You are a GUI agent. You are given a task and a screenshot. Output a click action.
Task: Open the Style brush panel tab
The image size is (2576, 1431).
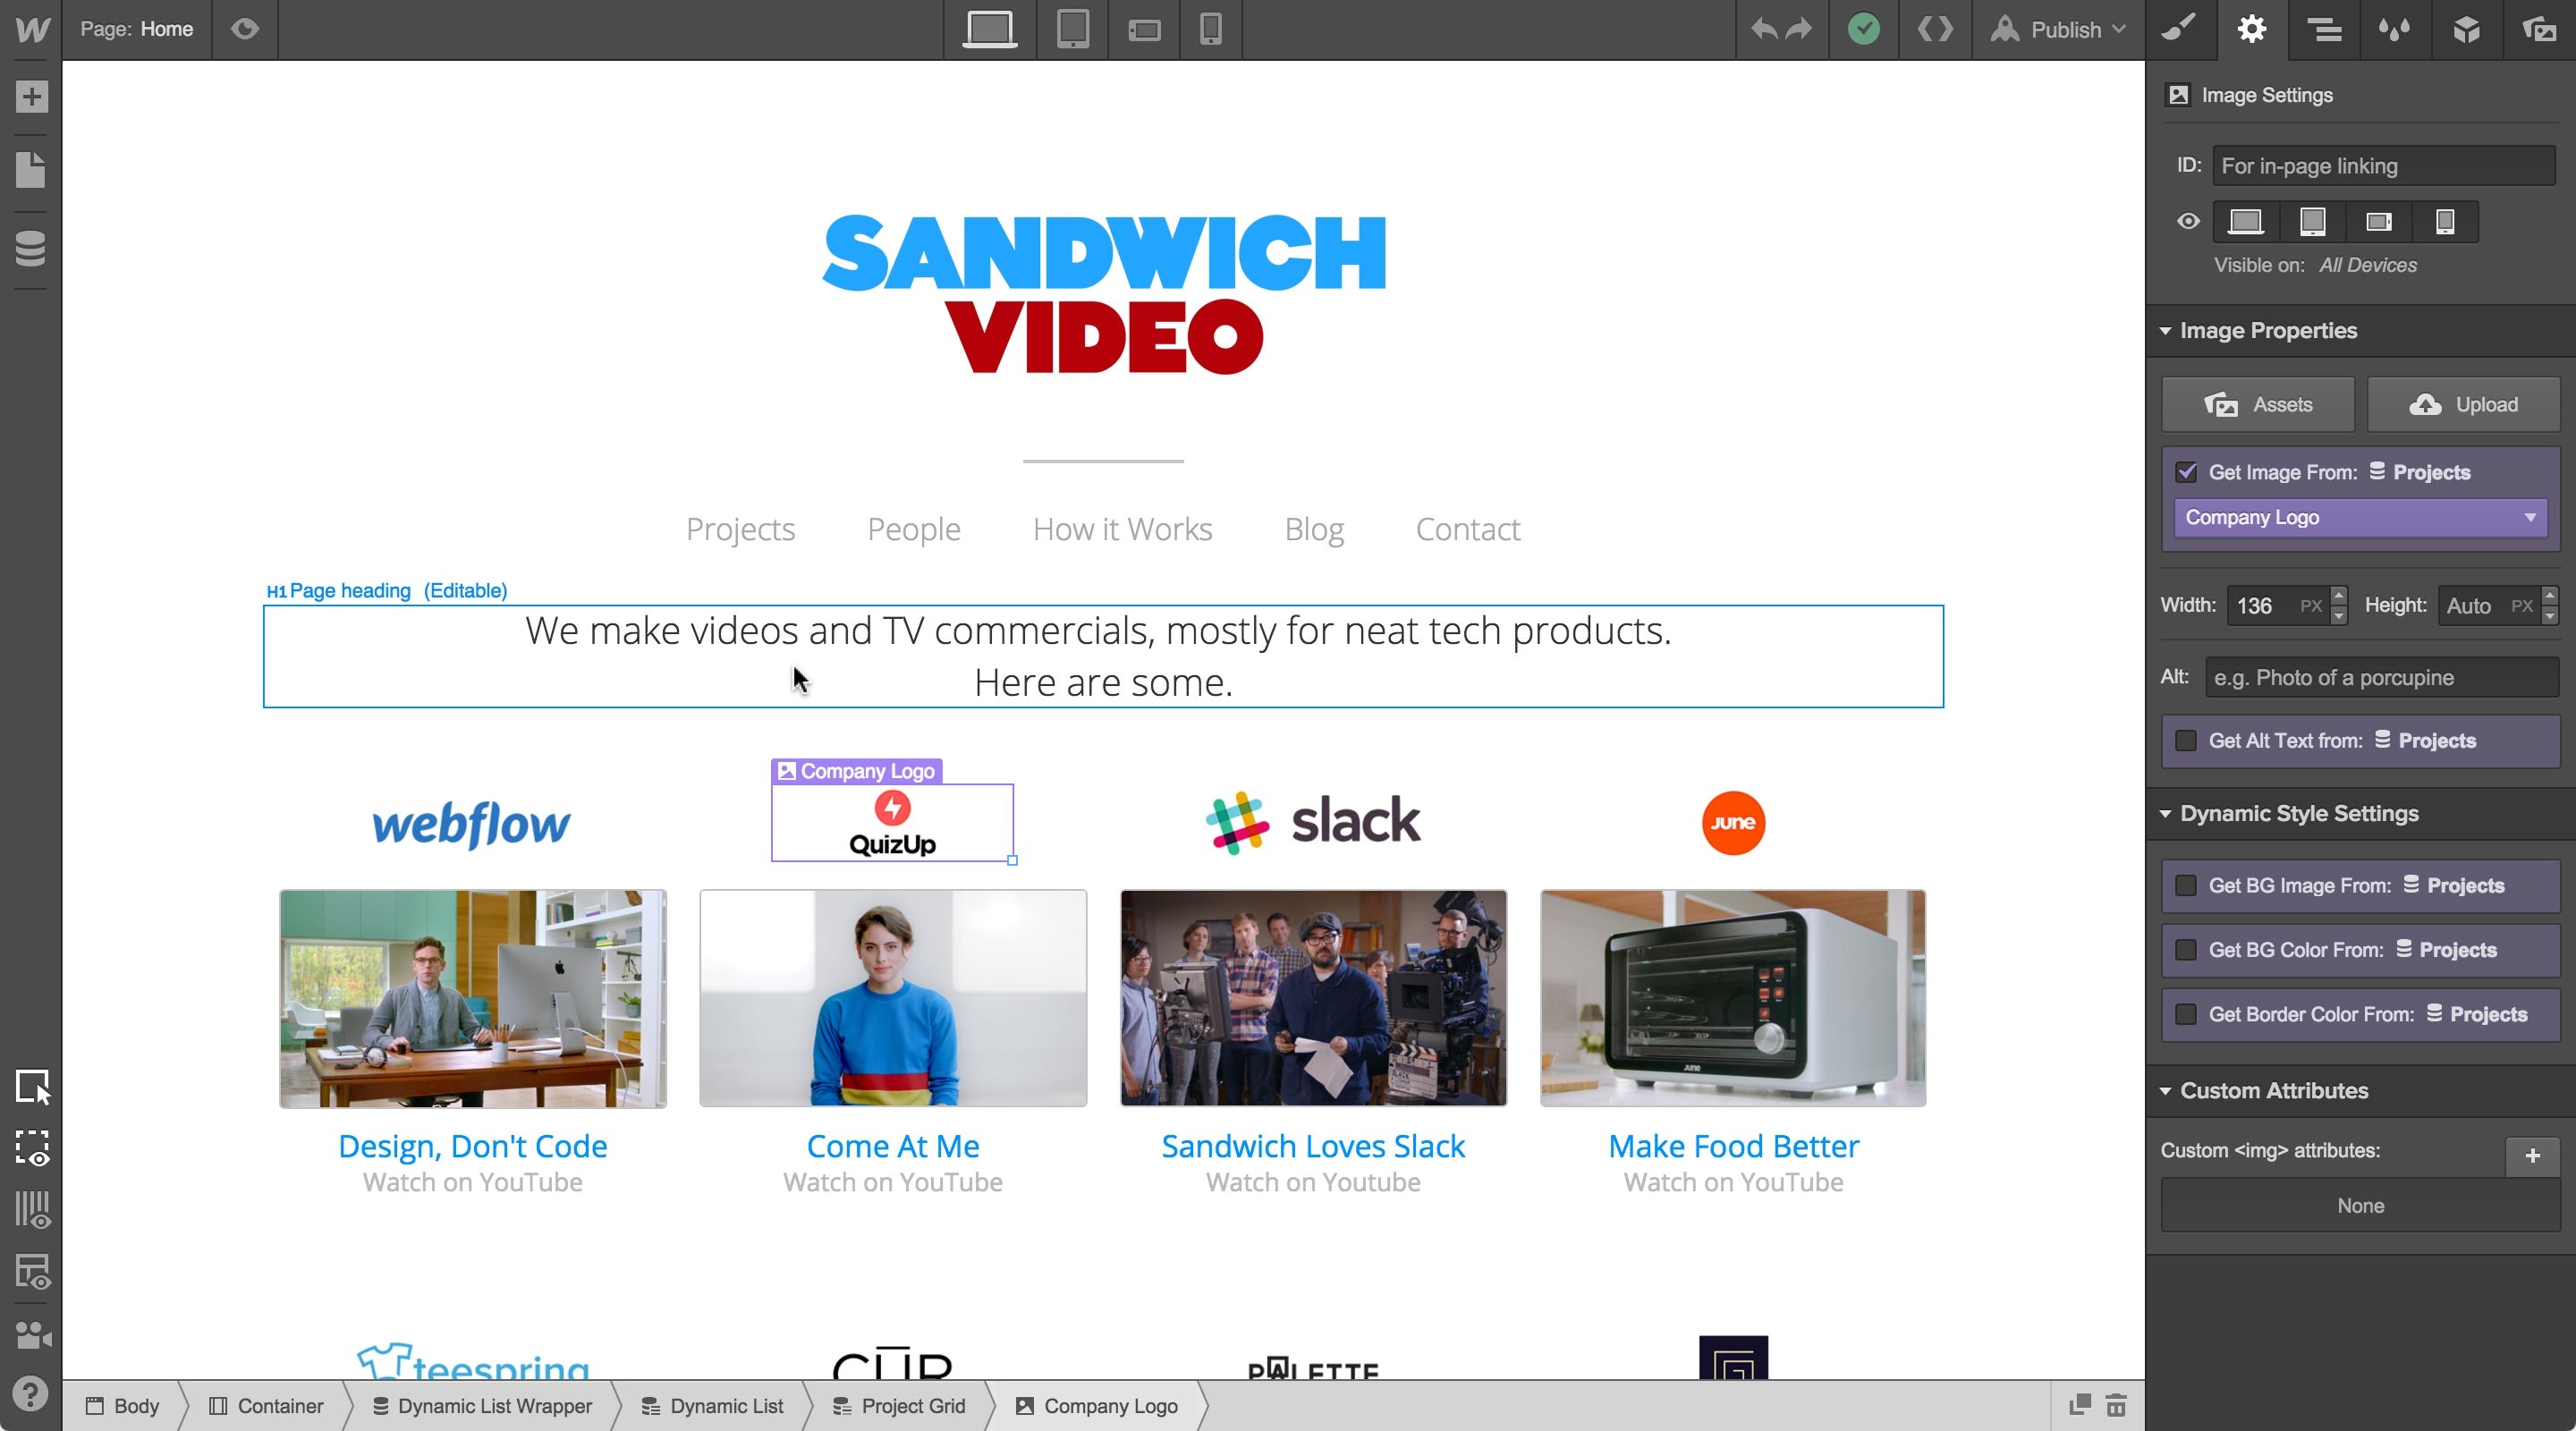pos(2179,29)
